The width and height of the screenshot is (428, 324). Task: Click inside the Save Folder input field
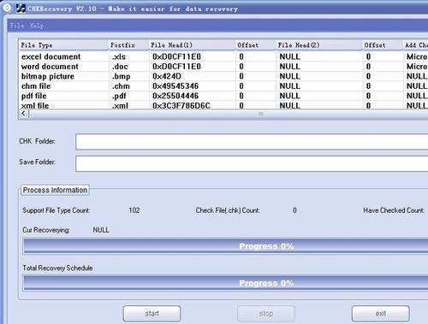(252, 163)
